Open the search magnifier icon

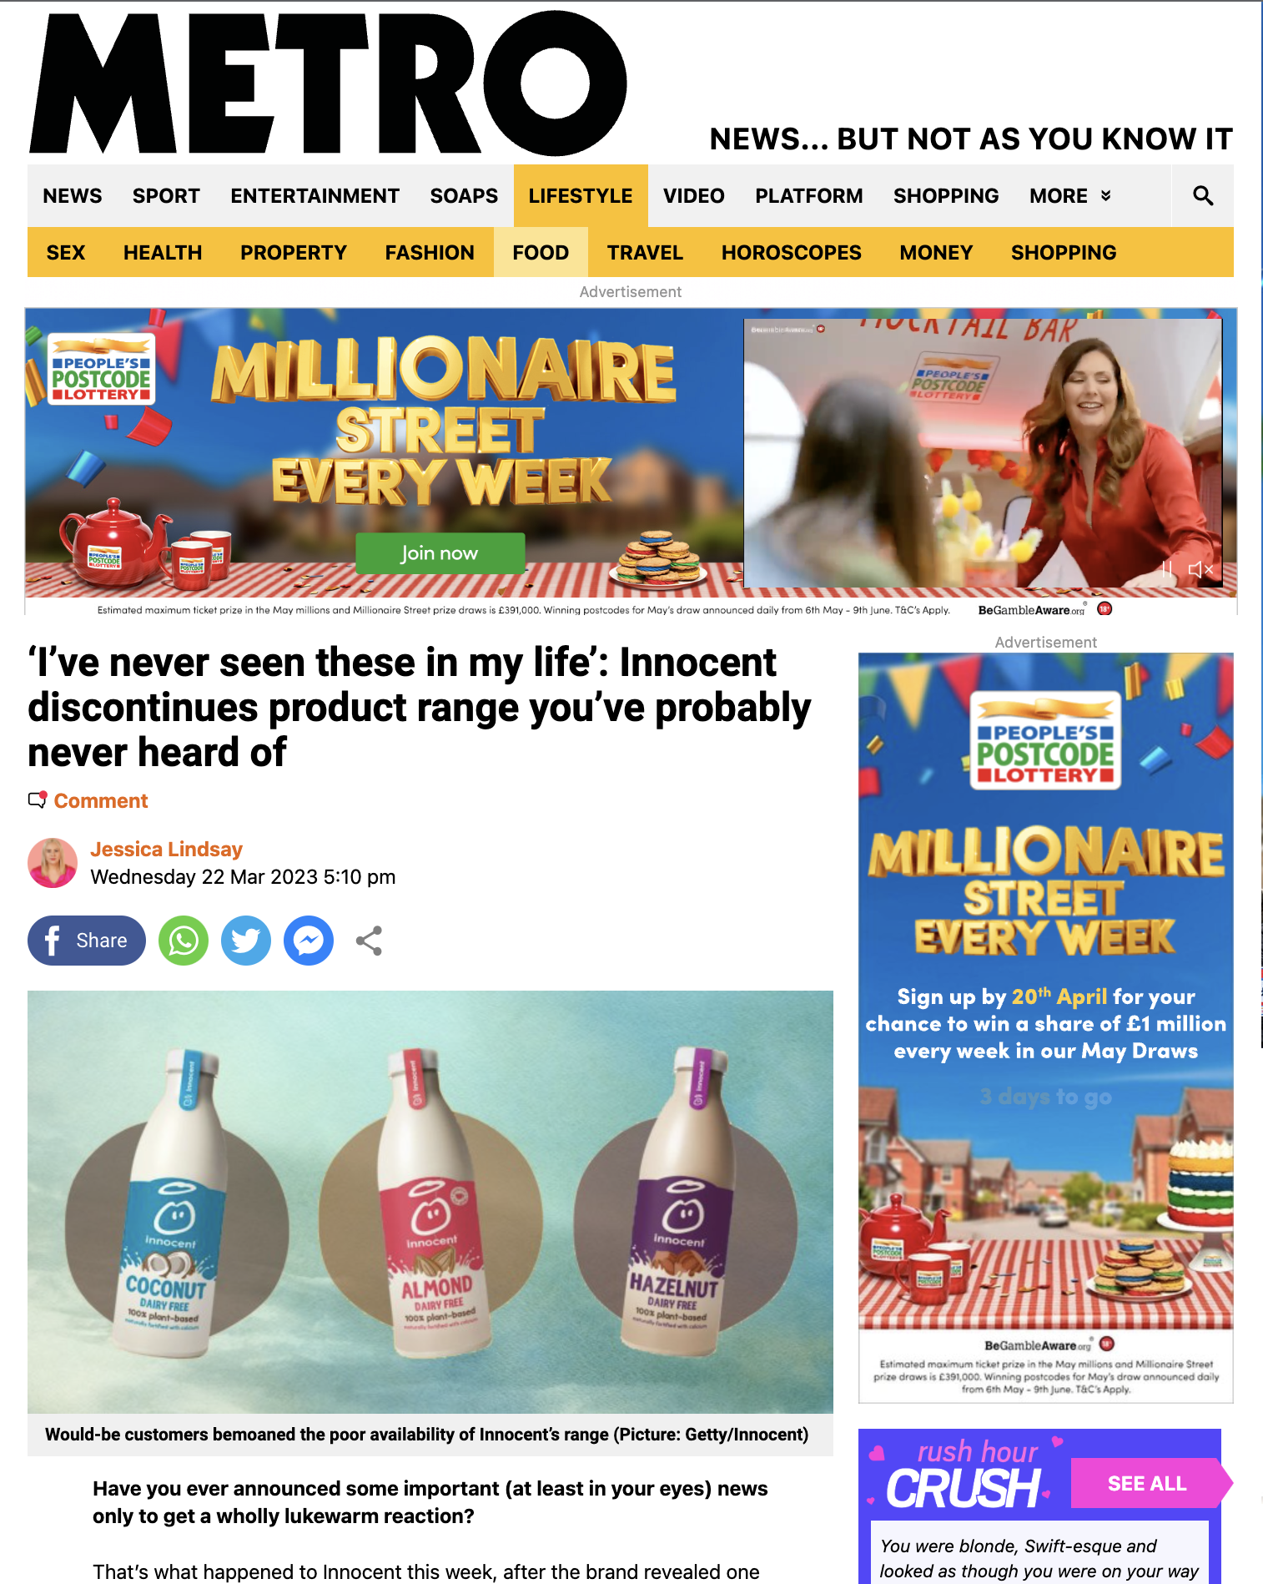pyautogui.click(x=1202, y=196)
